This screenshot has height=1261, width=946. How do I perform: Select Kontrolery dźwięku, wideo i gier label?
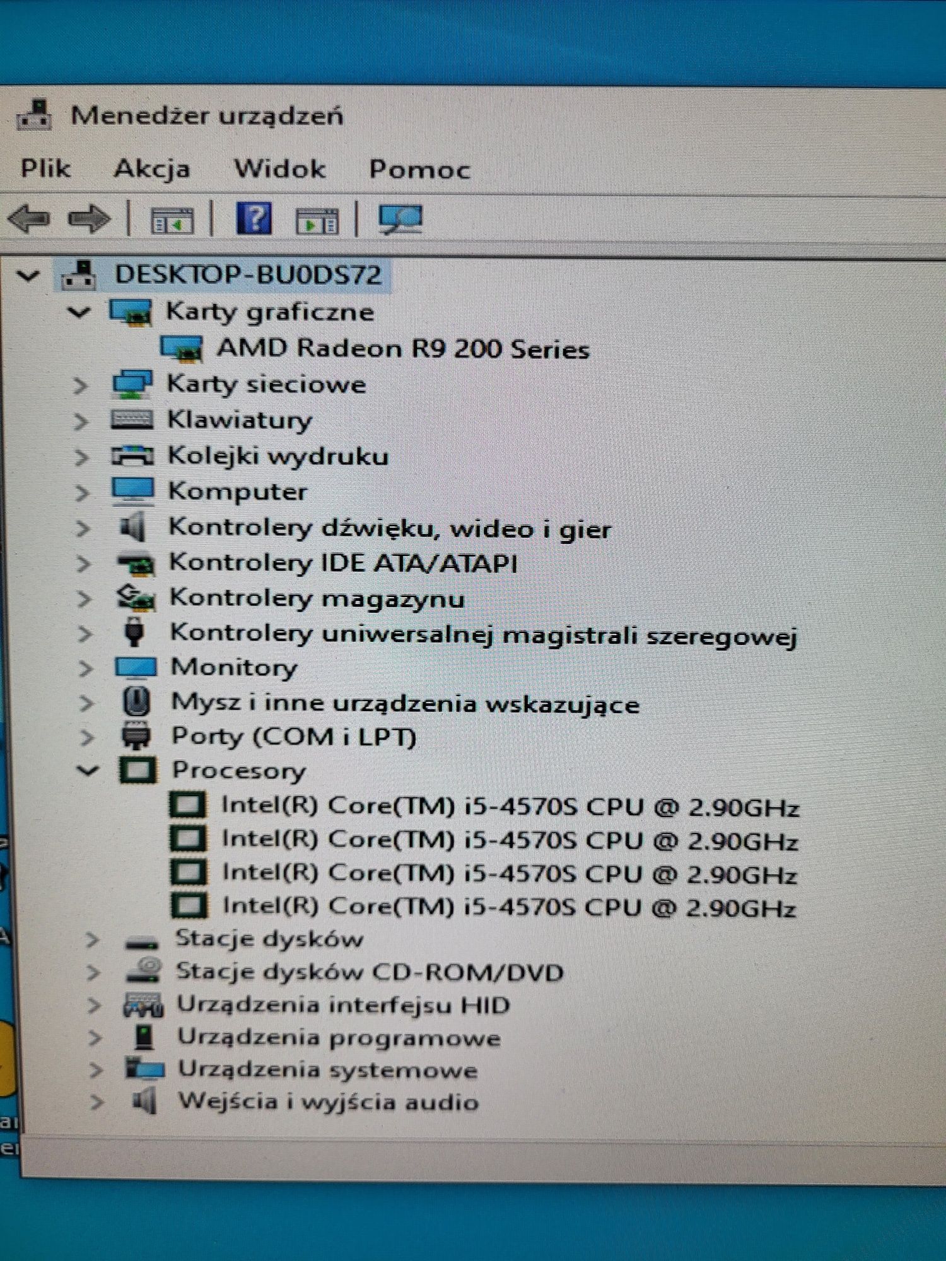point(390,528)
